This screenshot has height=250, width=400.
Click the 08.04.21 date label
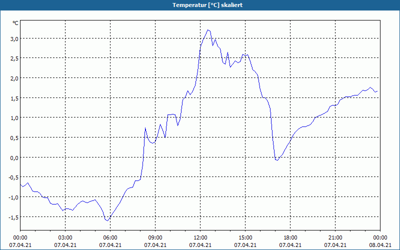click(x=380, y=245)
